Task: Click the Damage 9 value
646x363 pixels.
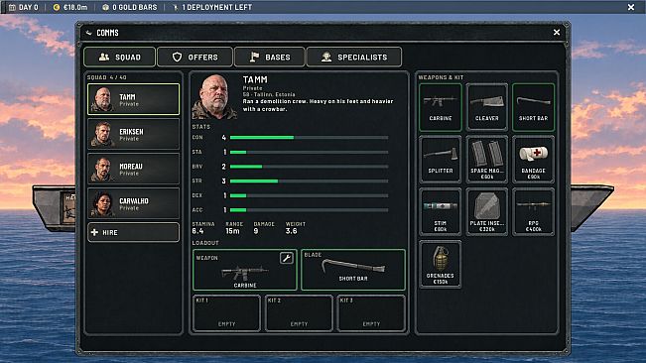Action: (256, 231)
